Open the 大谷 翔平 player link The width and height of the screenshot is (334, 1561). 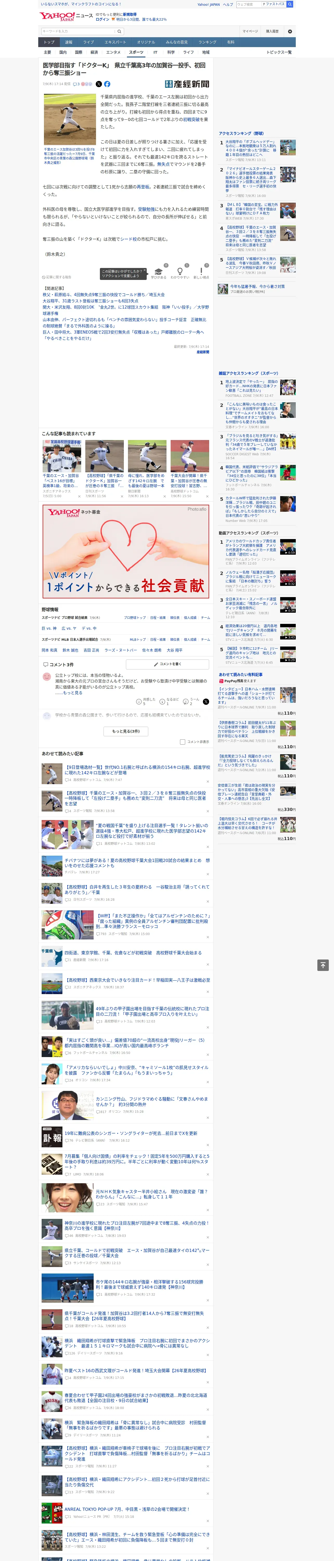click(x=175, y=650)
